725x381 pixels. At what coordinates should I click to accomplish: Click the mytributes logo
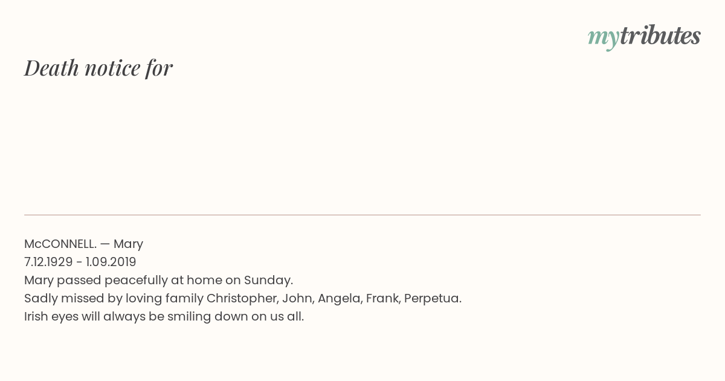(x=644, y=37)
